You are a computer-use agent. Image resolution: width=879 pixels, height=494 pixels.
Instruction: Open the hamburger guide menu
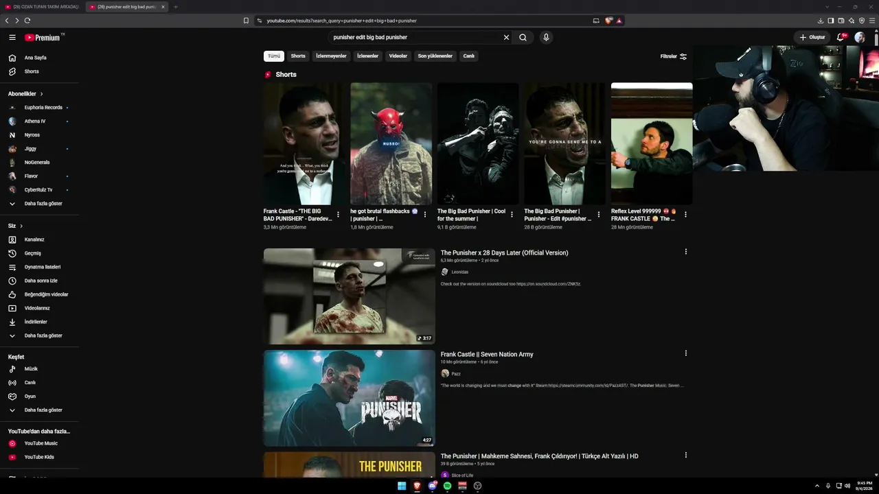(x=12, y=38)
